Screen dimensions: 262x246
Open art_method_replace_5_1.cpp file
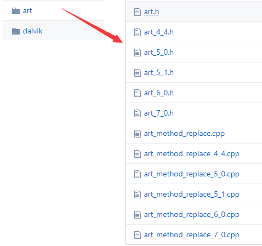coord(191,194)
